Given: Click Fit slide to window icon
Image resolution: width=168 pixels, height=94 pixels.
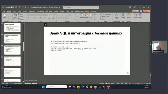Looking at the screenshot, I should coord(150,83).
